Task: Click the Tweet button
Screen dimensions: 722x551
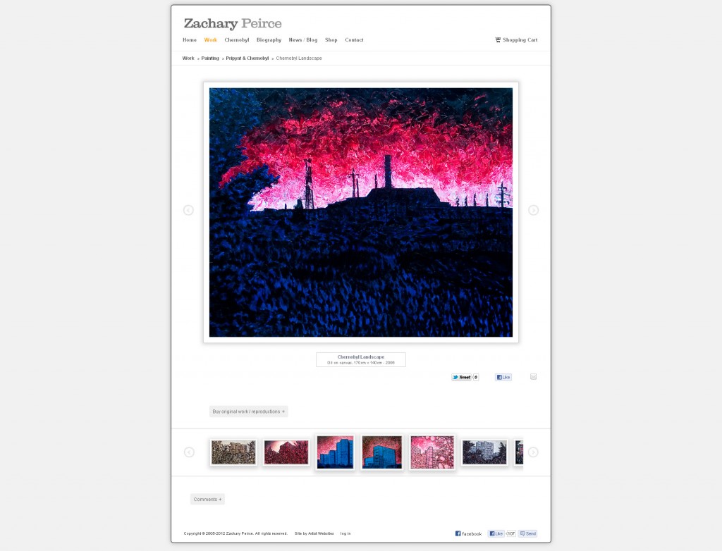Action: pyautogui.click(x=461, y=377)
